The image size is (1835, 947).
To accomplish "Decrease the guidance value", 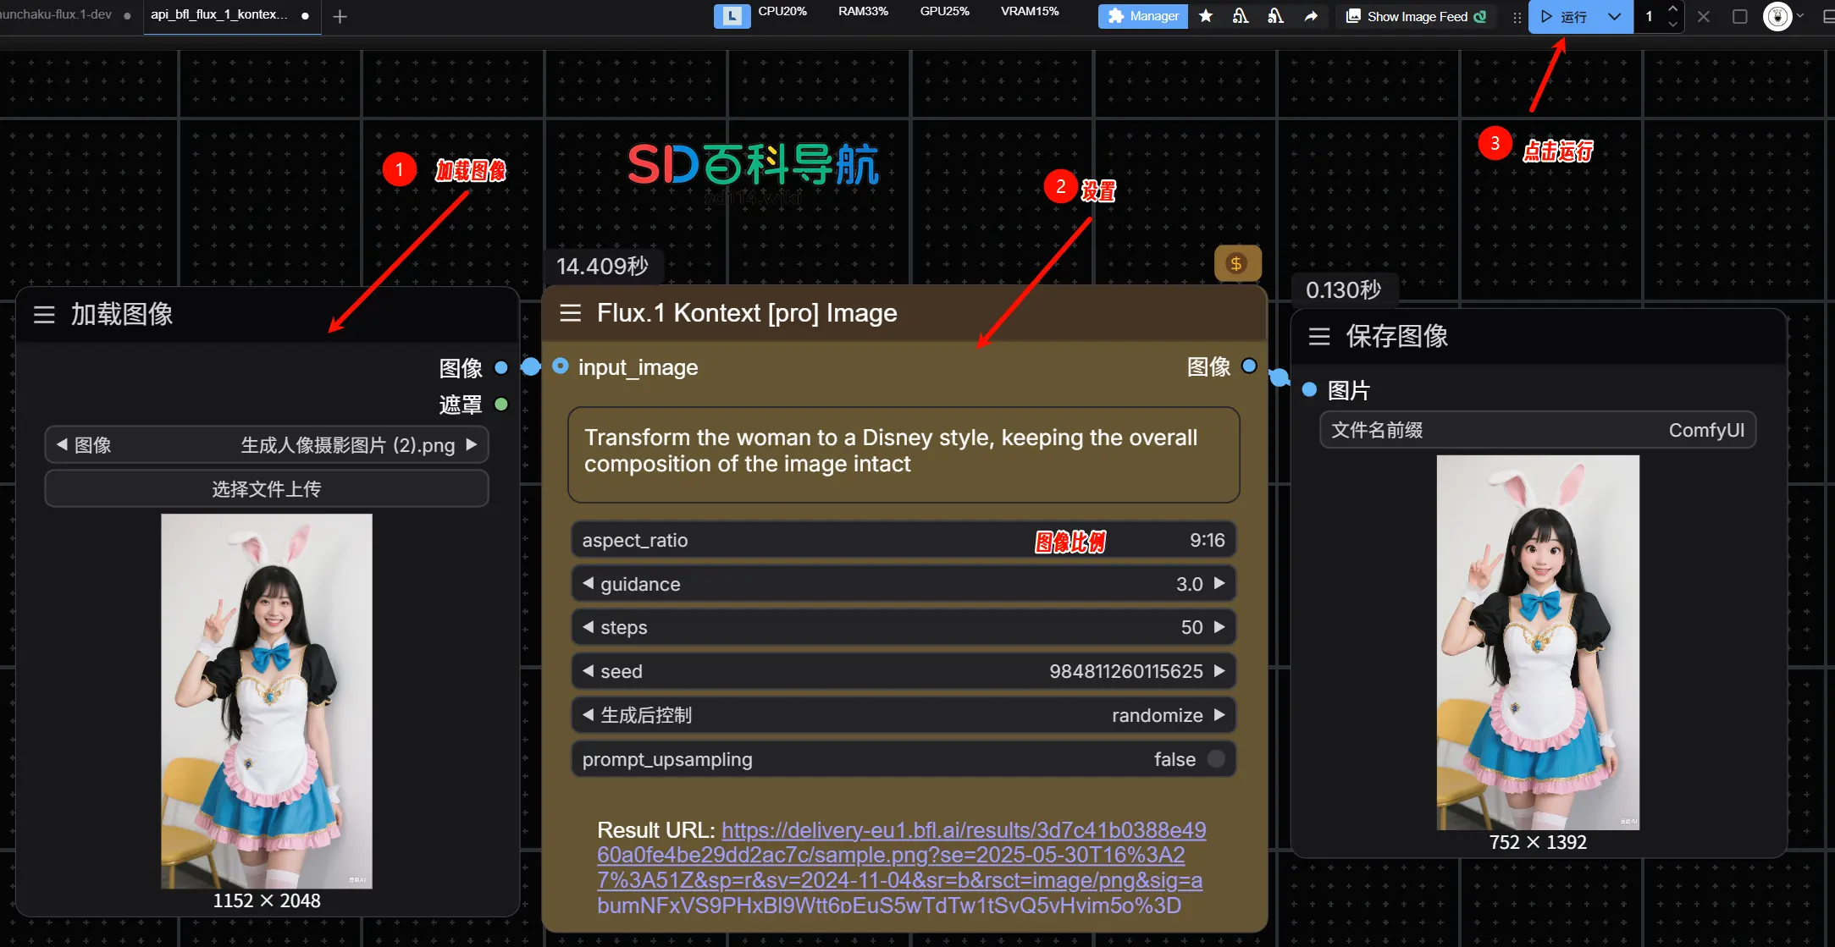I will click(588, 583).
